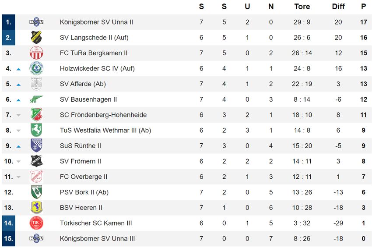
Task: Open the TuS Westfalia Wethmar horse logo
Action: (36, 130)
